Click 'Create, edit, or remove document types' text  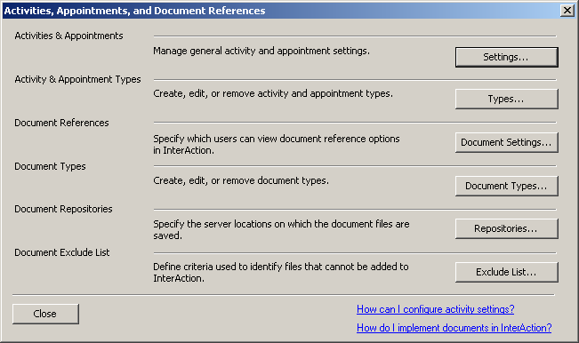pyautogui.click(x=241, y=180)
